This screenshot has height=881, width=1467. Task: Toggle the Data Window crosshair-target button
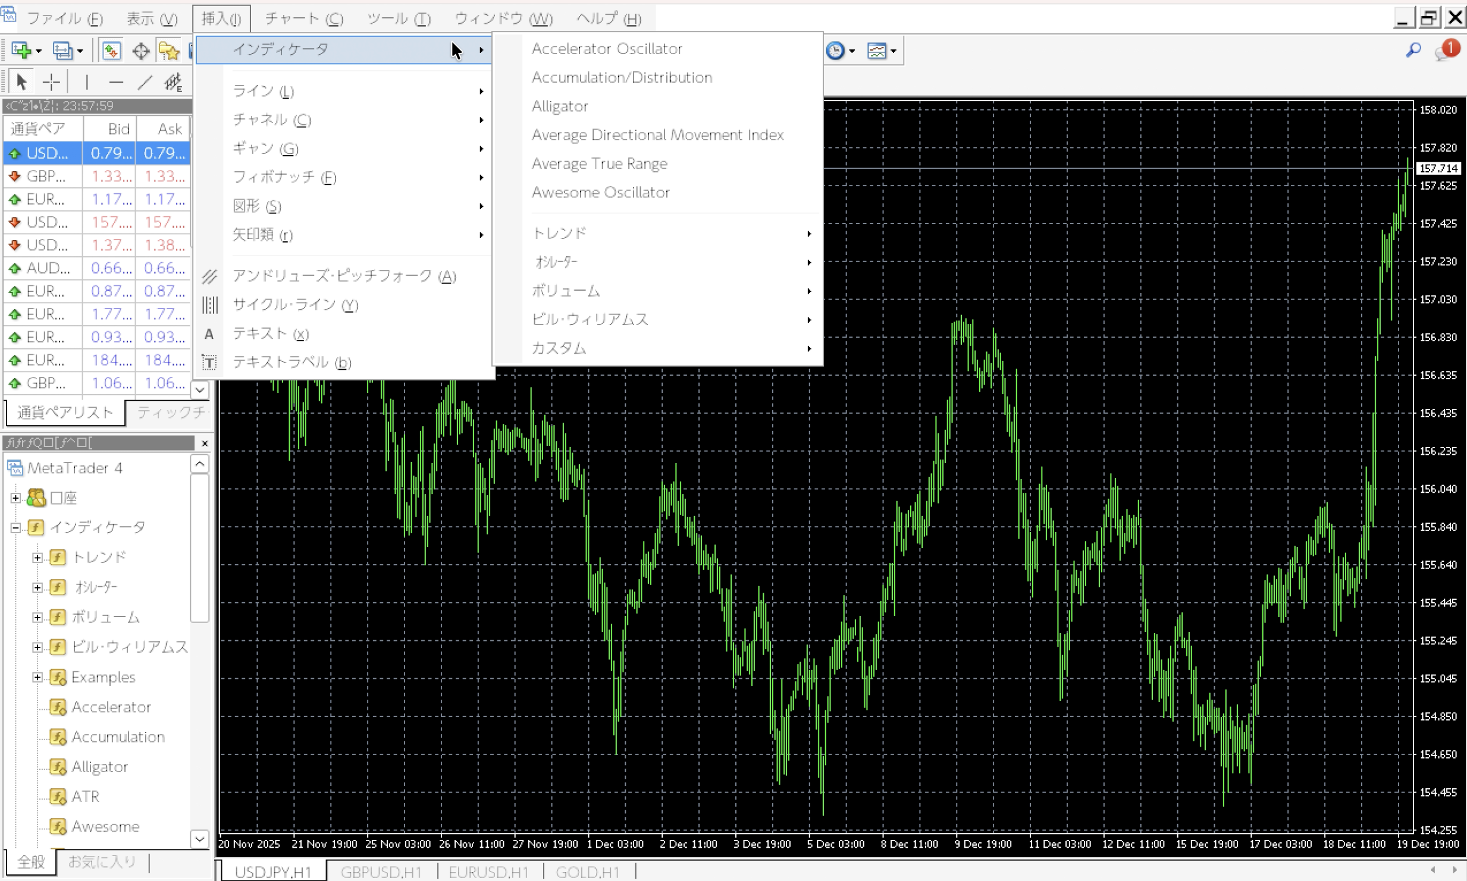point(140,51)
